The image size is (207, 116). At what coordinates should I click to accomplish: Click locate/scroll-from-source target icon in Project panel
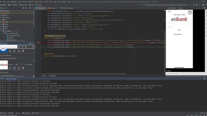[x=23, y=8]
